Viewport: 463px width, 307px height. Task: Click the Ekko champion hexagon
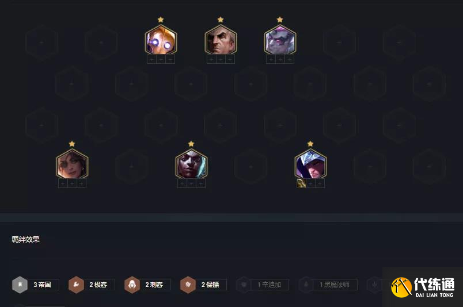click(x=191, y=164)
